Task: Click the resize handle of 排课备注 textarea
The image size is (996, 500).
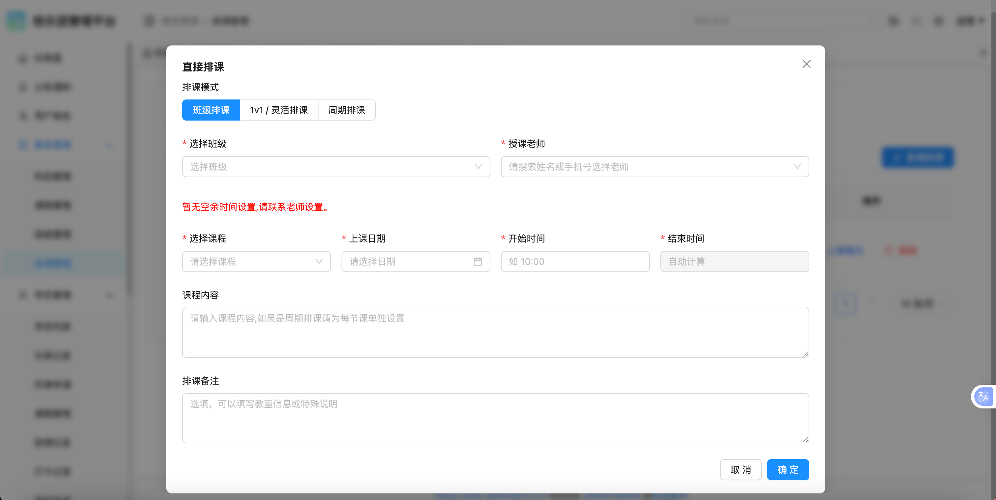Action: pos(805,440)
